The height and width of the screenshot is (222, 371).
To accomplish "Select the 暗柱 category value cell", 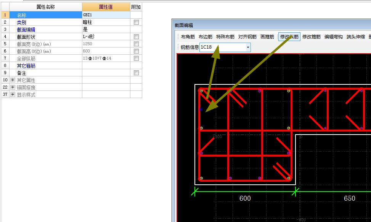I will [106, 22].
